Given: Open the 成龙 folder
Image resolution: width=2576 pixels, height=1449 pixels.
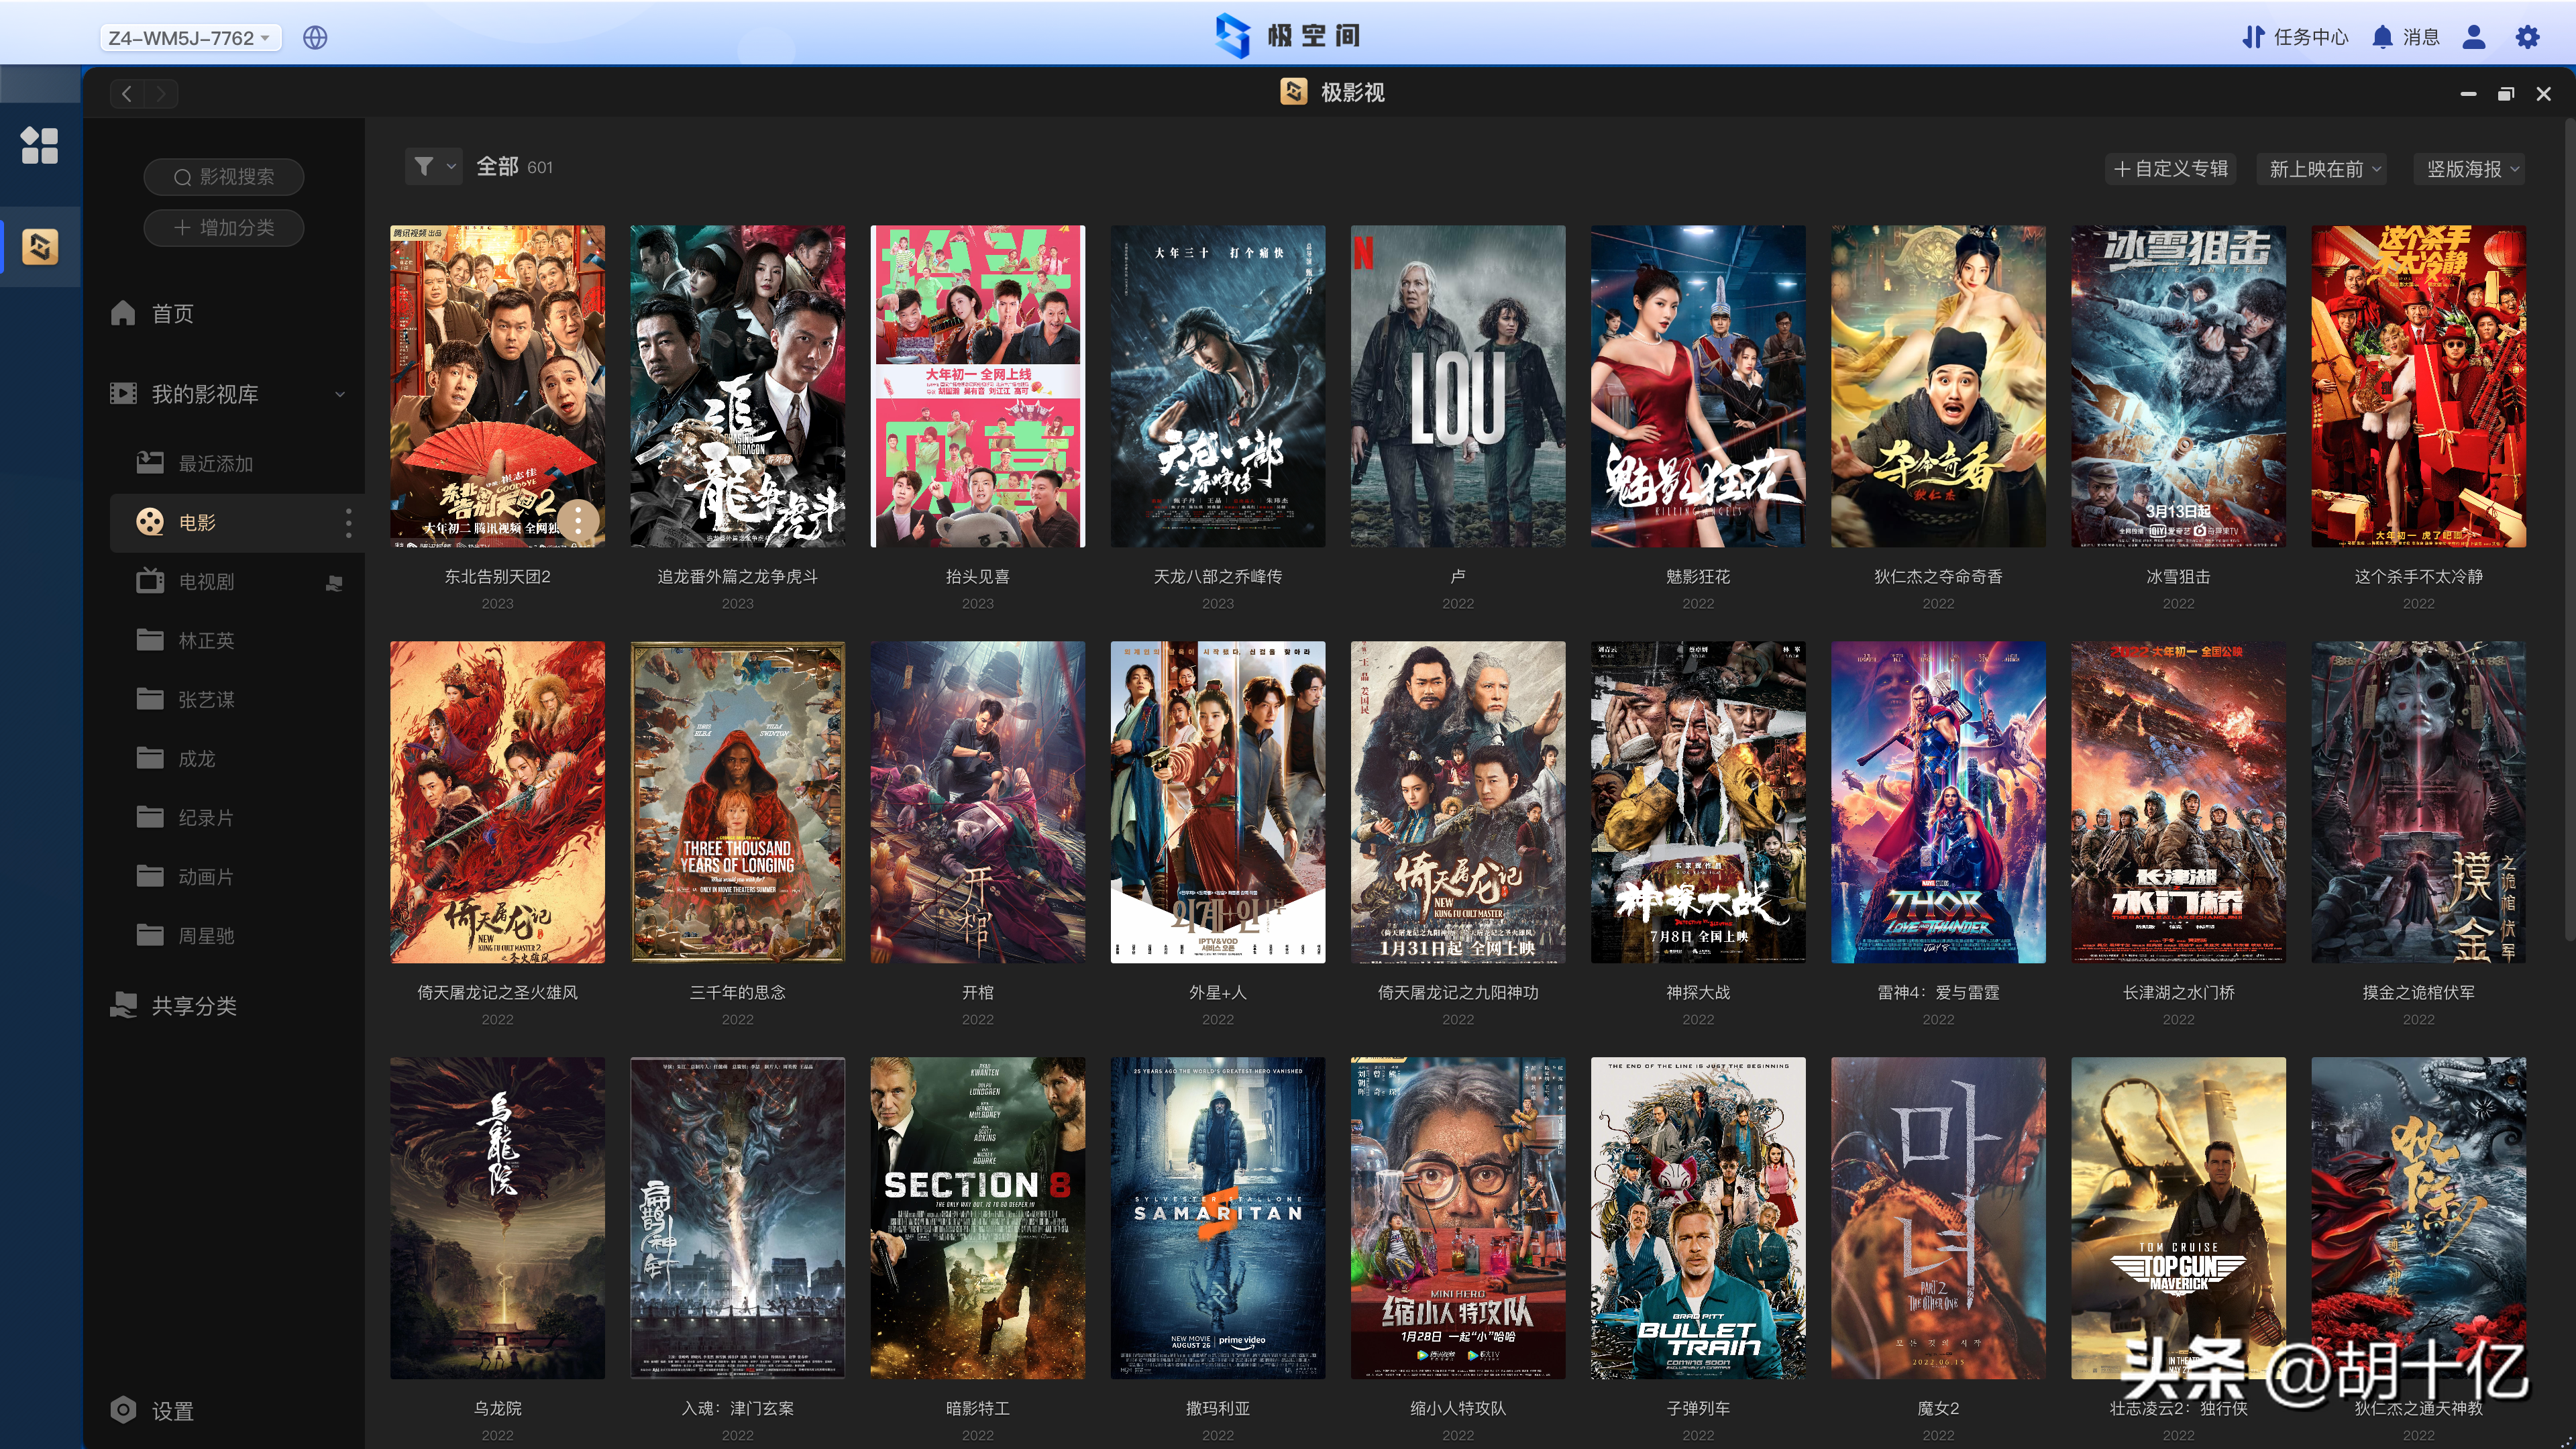Looking at the screenshot, I should [x=177, y=759].
